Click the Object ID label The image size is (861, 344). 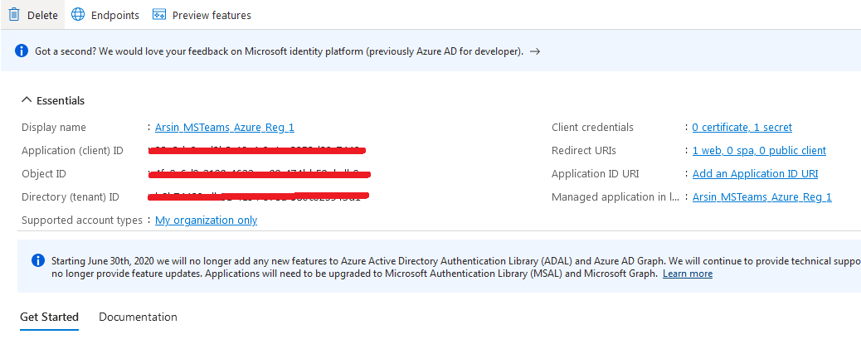pos(44,174)
